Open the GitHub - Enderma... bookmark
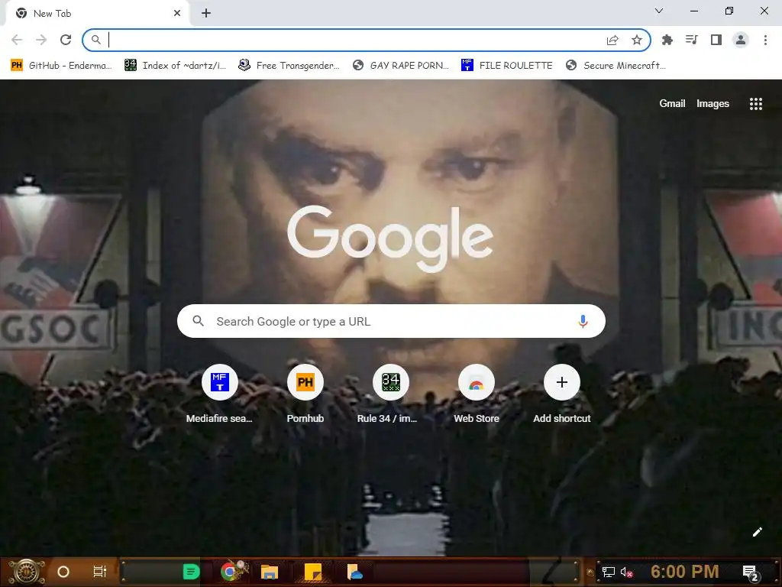Screen dimensions: 782x587 [61, 66]
